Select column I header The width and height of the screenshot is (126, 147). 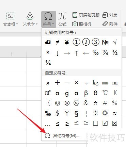point(12,54)
